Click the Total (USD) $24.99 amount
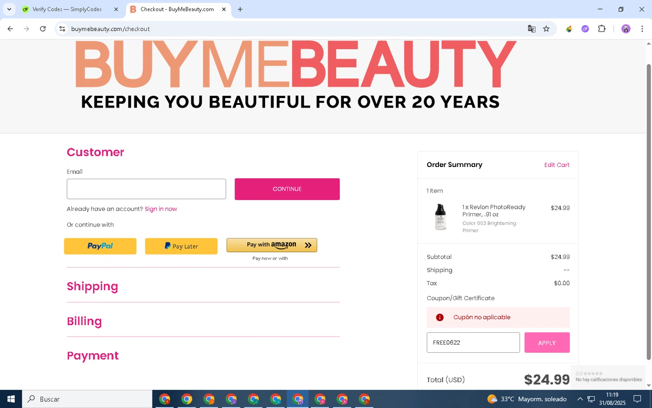Screen dimensions: 652x408 (546, 380)
